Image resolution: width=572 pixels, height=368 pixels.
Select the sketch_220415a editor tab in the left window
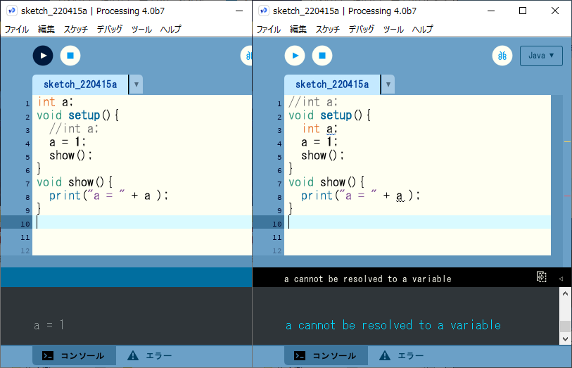[x=80, y=84]
